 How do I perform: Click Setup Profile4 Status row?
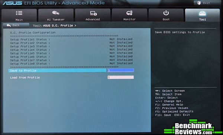click(x=71, y=49)
